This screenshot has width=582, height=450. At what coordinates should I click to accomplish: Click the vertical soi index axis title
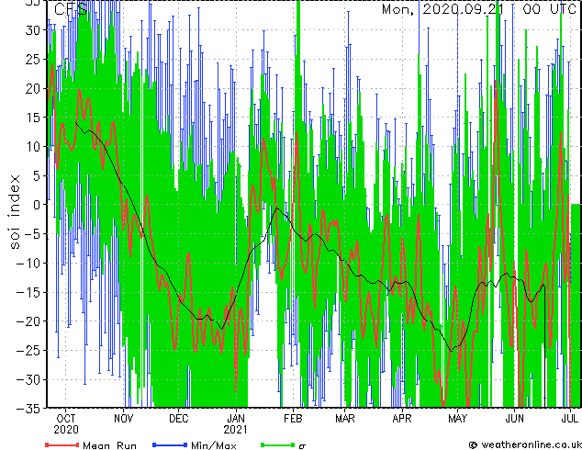[14, 212]
